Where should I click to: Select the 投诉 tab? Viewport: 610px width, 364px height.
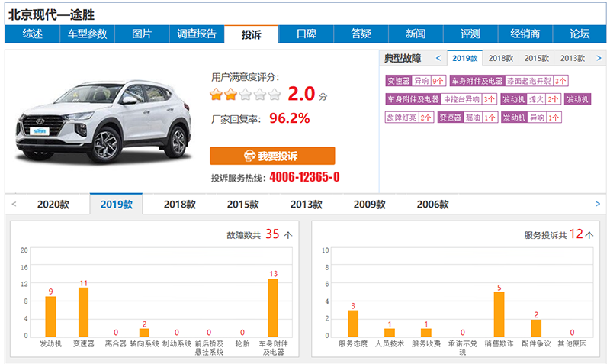click(x=252, y=34)
